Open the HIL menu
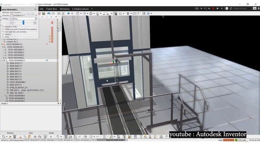Image resolution: width=260 pixels, height=146 pixels. (x=41, y=9)
